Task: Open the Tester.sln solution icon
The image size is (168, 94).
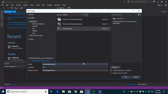Action: 9,58
